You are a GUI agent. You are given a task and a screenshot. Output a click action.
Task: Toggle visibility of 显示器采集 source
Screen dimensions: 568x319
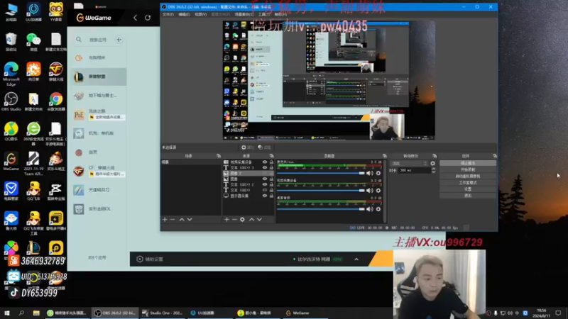(x=265, y=196)
